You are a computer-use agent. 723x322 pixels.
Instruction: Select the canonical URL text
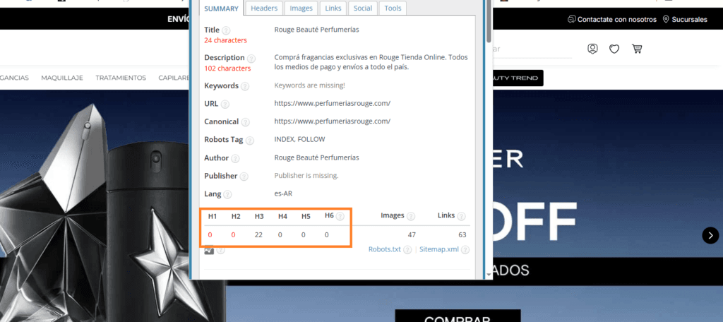[333, 121]
